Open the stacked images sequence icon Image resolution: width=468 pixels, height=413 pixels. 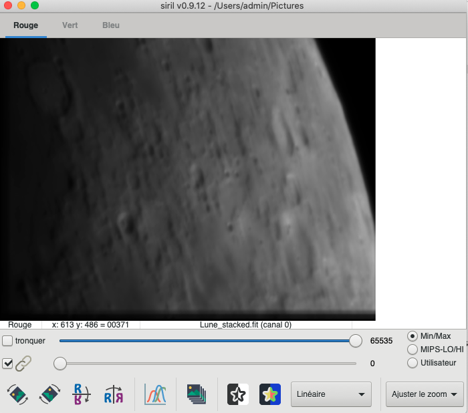tap(197, 394)
